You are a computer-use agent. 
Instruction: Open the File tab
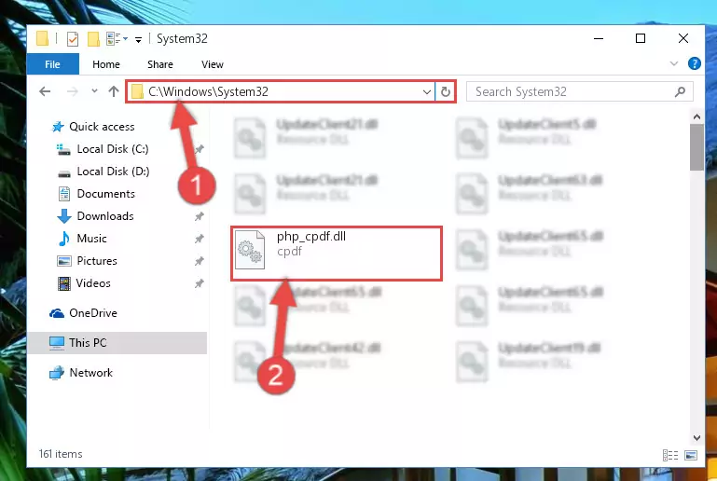coord(52,64)
